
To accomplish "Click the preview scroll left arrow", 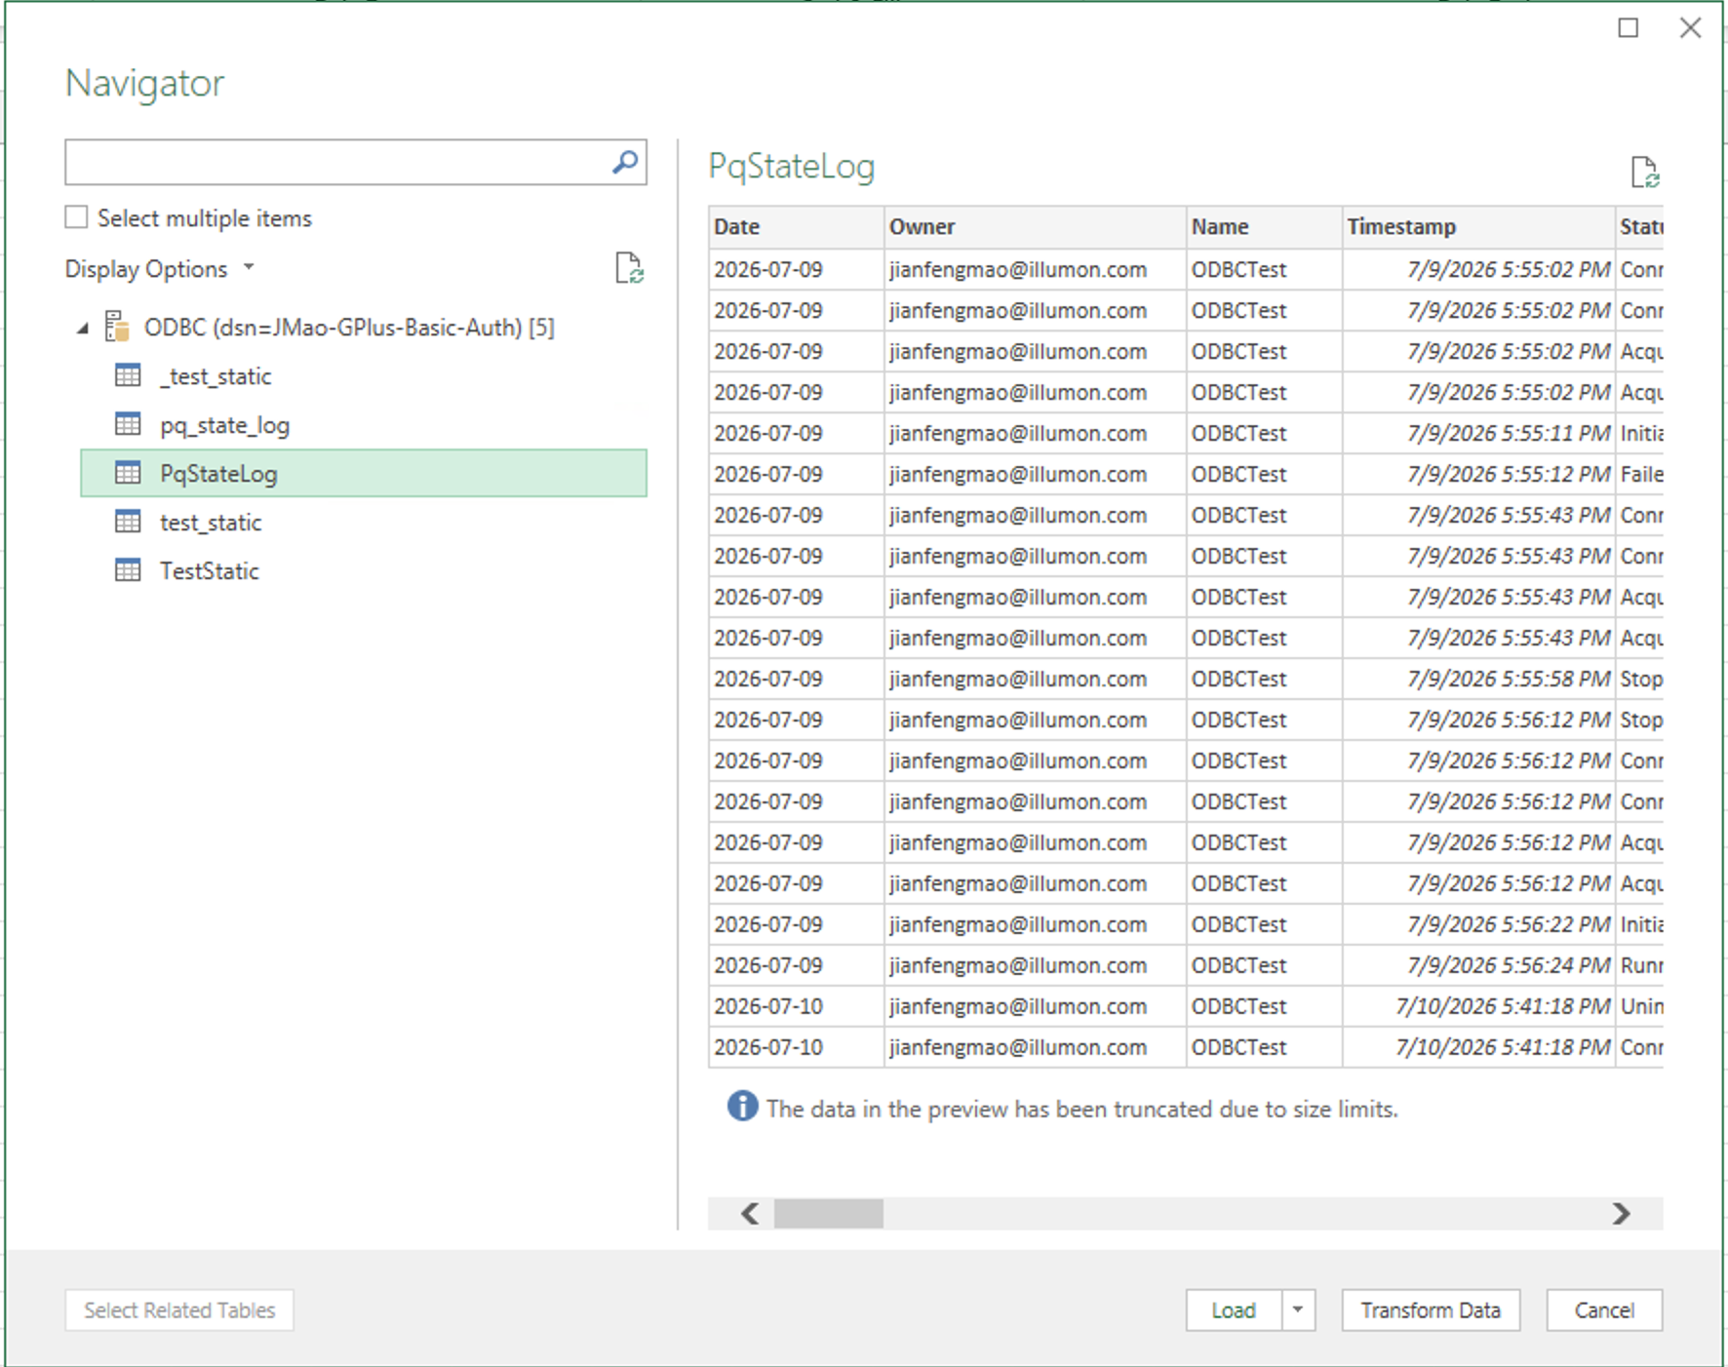I will [x=750, y=1214].
